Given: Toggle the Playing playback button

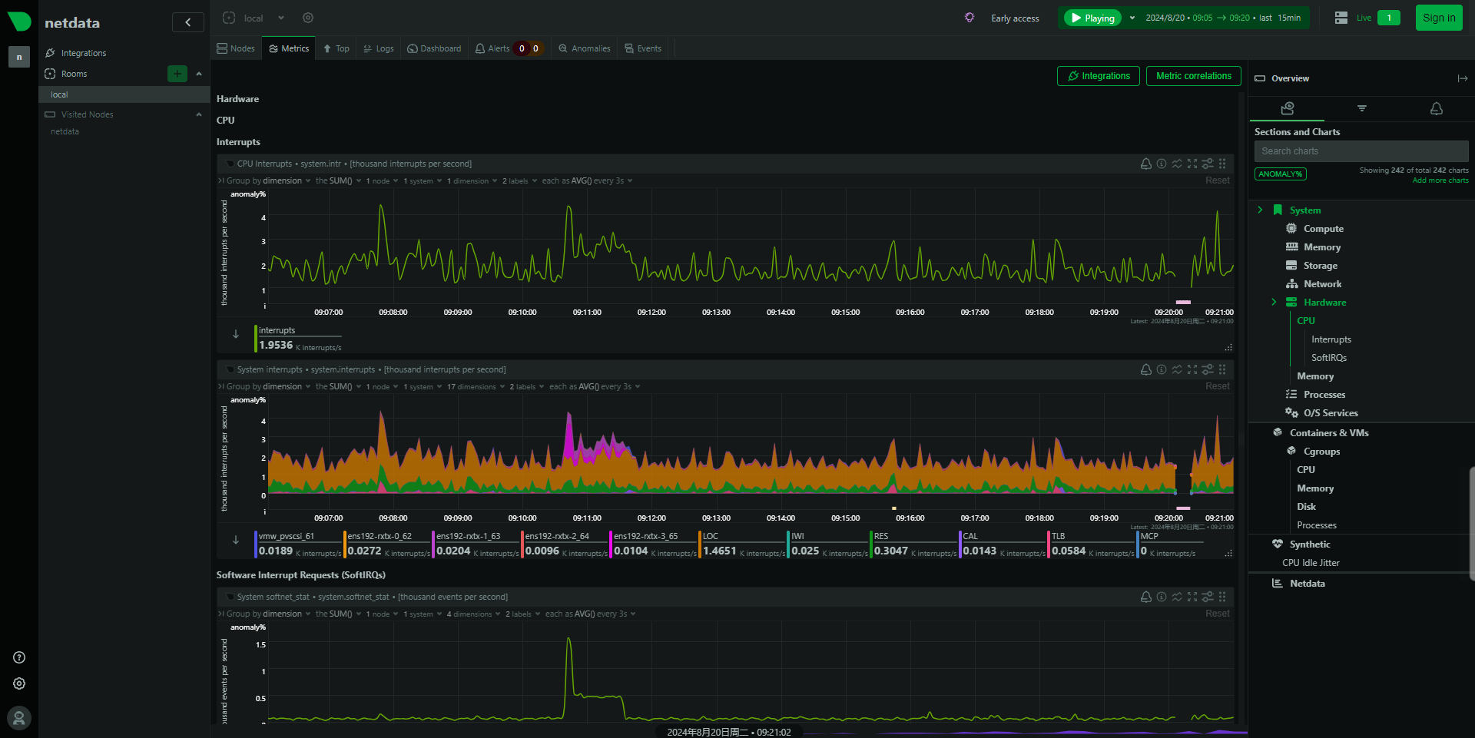Looking at the screenshot, I should [x=1092, y=18].
